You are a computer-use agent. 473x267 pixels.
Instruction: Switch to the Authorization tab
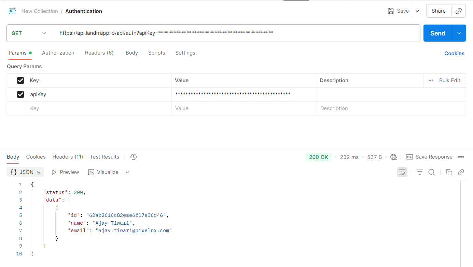[58, 53]
